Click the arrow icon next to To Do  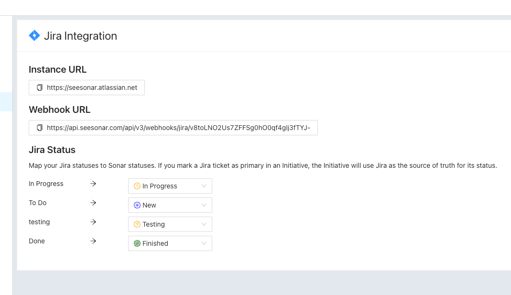tap(93, 203)
